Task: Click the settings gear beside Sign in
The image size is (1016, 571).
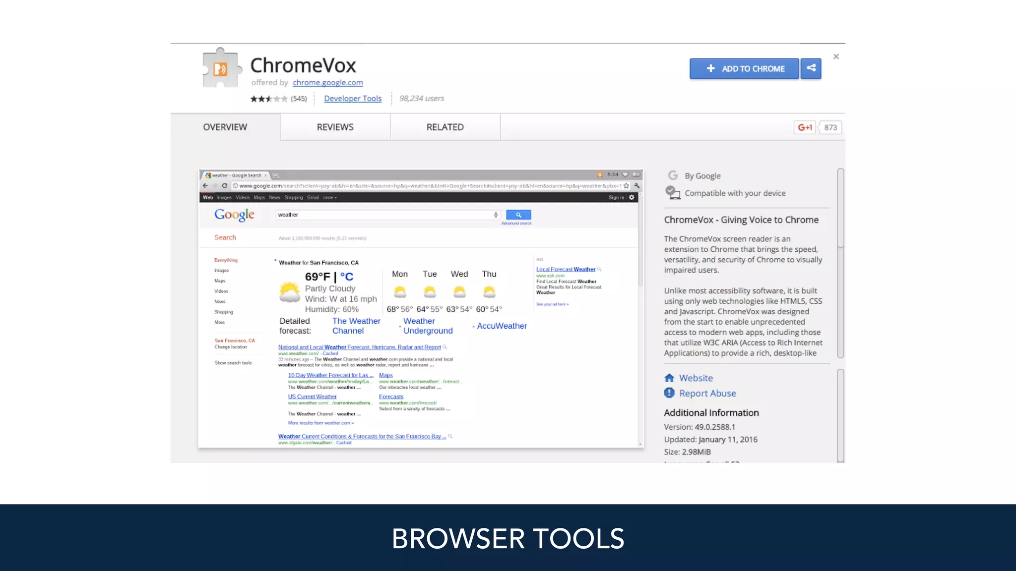Action: [x=632, y=197]
